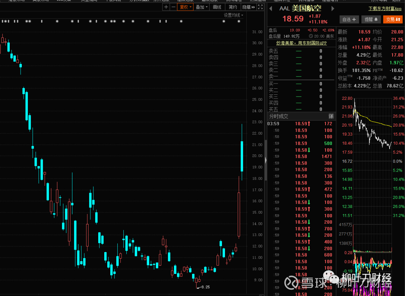Screen dimensions: 405x296
Task: Add AAL to watchlist via 自选 button
Action: [x=349, y=19]
